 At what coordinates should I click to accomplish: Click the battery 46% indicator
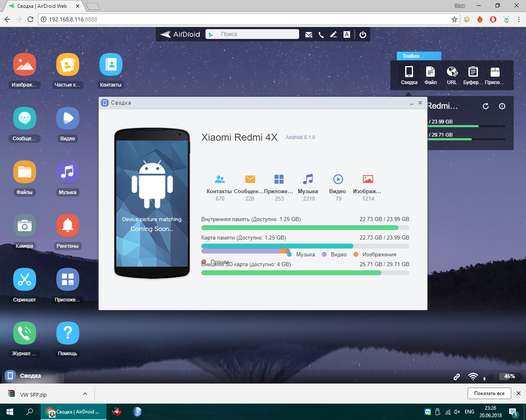click(510, 376)
